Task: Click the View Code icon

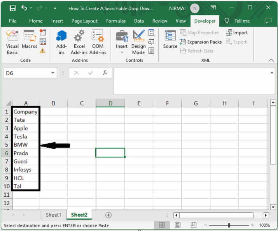Action: click(151, 42)
